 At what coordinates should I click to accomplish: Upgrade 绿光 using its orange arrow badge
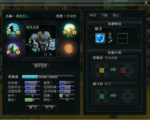point(18,52)
